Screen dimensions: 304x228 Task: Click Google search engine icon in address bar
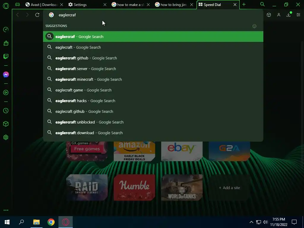coord(51,15)
